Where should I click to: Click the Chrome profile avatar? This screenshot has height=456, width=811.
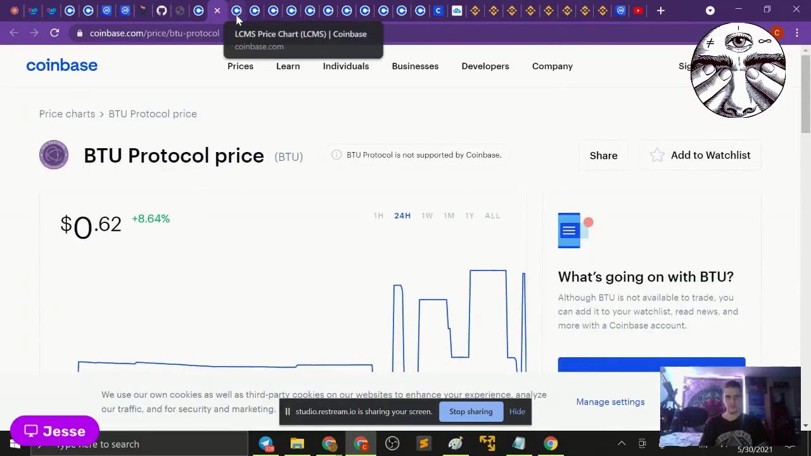[777, 33]
